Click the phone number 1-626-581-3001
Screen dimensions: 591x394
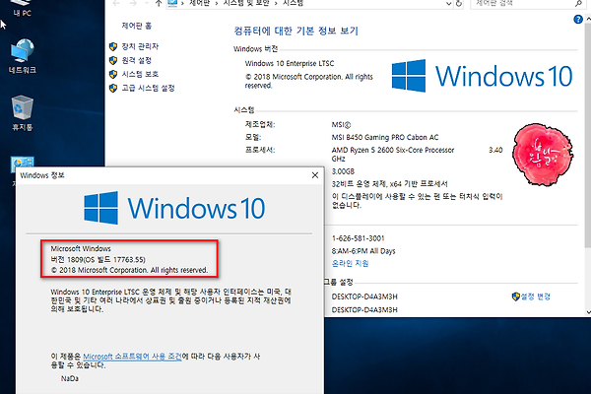(359, 238)
